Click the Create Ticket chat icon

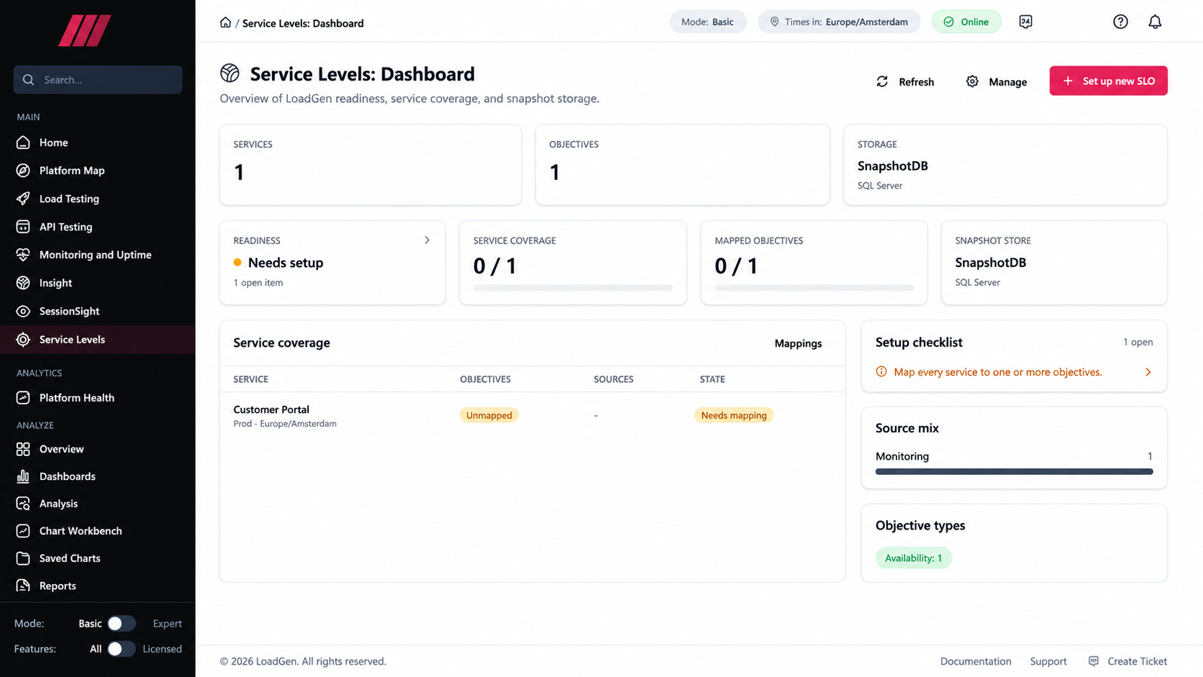[1094, 661]
